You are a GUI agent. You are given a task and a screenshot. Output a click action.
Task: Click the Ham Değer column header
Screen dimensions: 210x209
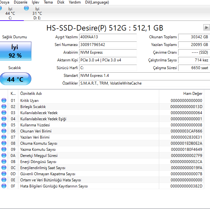click(181, 94)
